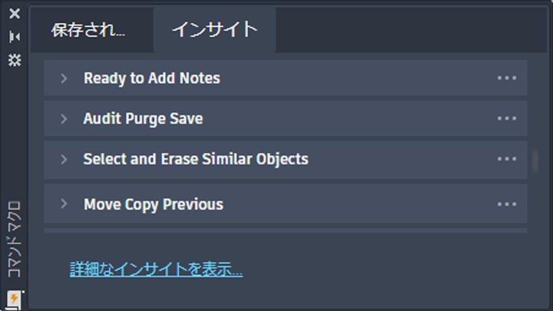Click the vertical コマンドマクロ title bar

(x=14, y=239)
